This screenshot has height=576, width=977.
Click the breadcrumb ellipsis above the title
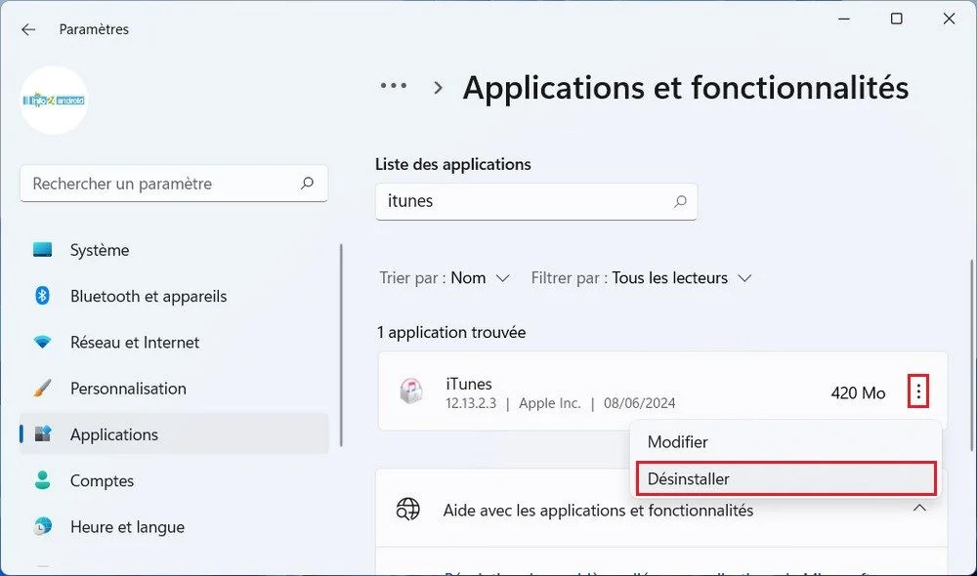pos(392,86)
